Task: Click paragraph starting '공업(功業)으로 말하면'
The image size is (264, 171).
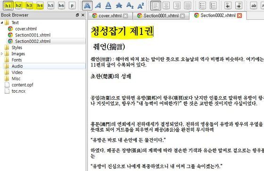Action: (177, 101)
